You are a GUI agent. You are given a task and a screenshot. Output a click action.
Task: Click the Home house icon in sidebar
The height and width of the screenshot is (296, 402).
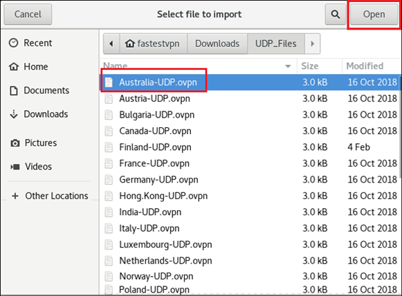(14, 66)
